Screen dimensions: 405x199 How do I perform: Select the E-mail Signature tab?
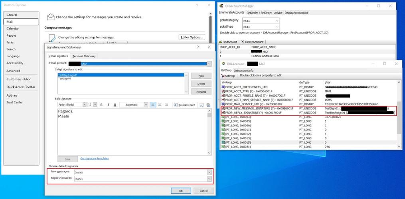click(x=58, y=56)
